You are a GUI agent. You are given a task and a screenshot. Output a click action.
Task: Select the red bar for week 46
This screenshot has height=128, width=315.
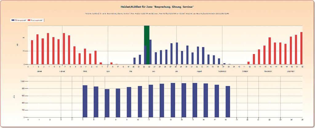(x=270, y=51)
